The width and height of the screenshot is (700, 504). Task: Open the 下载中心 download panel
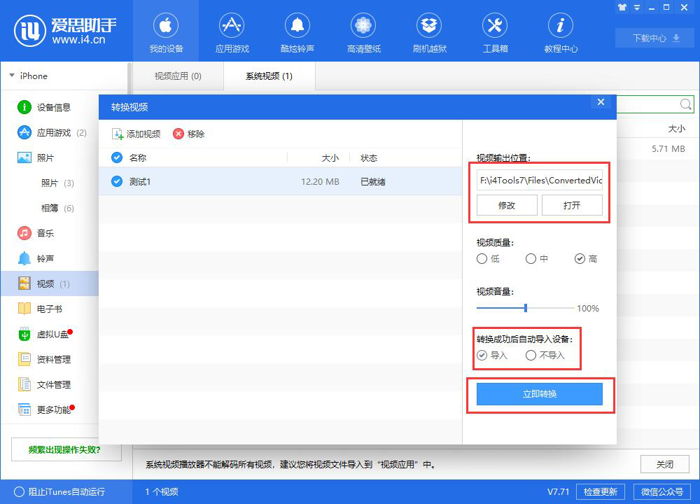[x=653, y=38]
